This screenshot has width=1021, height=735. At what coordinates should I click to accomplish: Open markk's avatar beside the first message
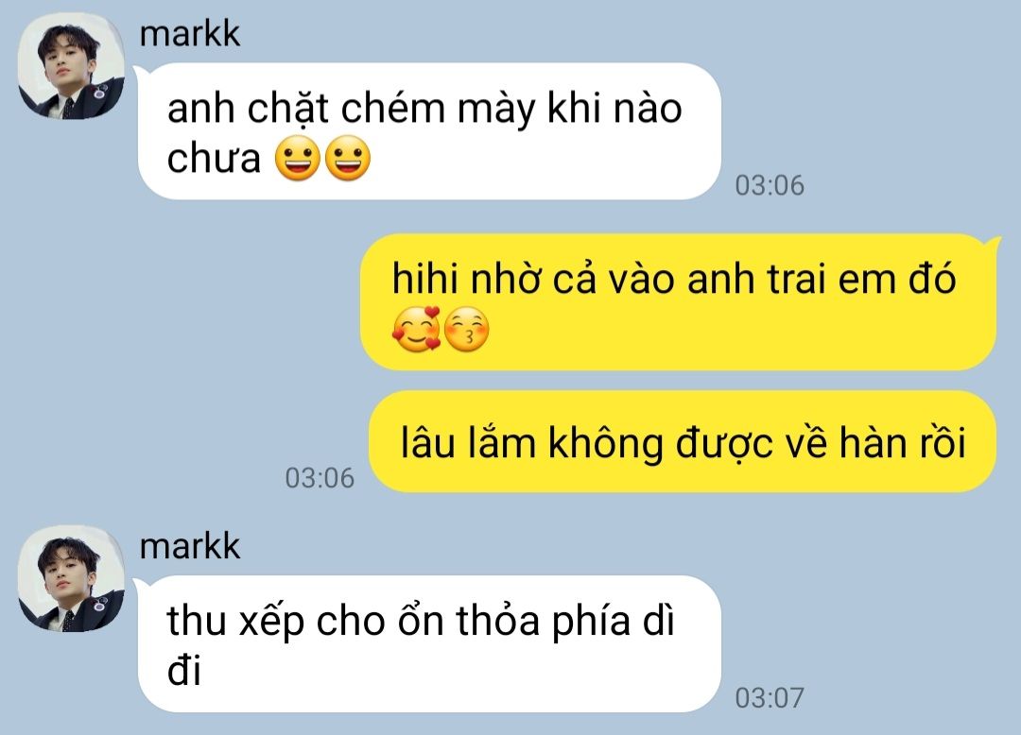(71, 66)
